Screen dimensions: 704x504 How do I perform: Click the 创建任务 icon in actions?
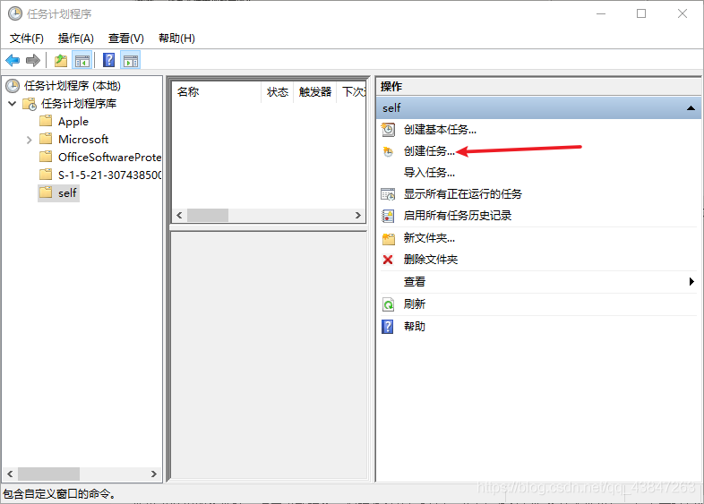(388, 151)
